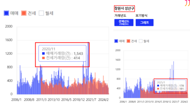The width and height of the screenshot is (190, 105).
Task: Click 전세거래량(건) : 191 tooltip line
Action: (x=170, y=89)
